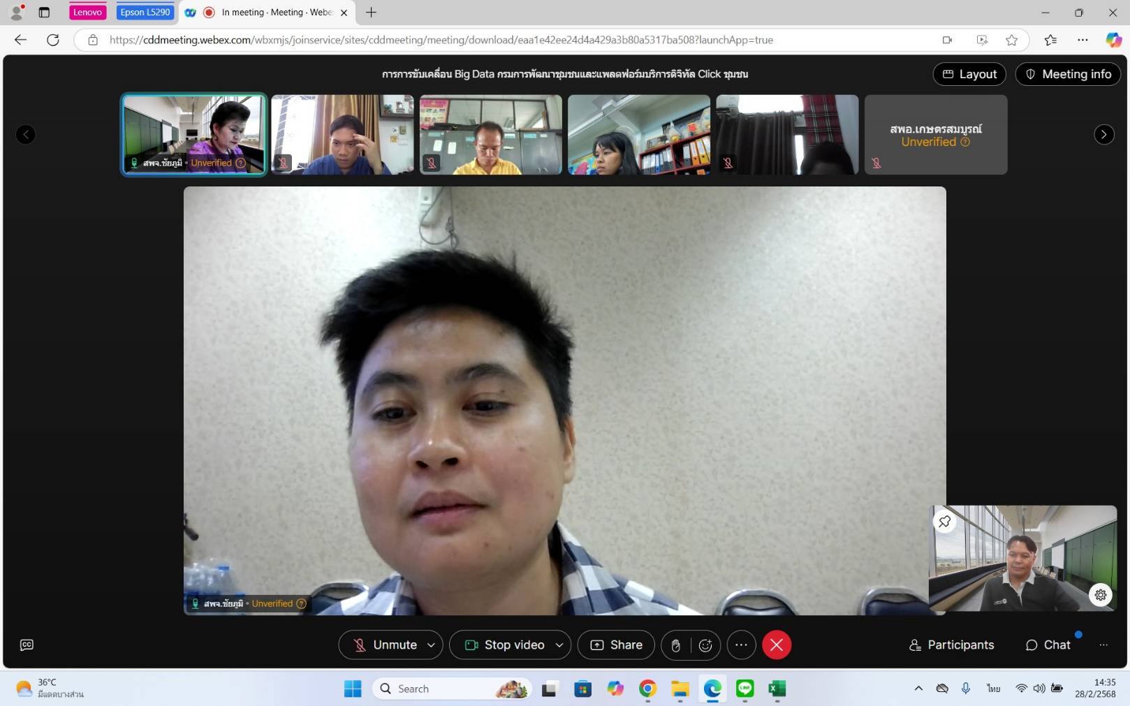Open Meeting info
Viewport: 1130px width, 706px height.
tap(1068, 74)
